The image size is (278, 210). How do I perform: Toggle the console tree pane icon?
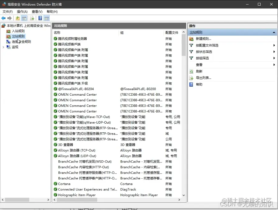pyautogui.click(x=24, y=18)
